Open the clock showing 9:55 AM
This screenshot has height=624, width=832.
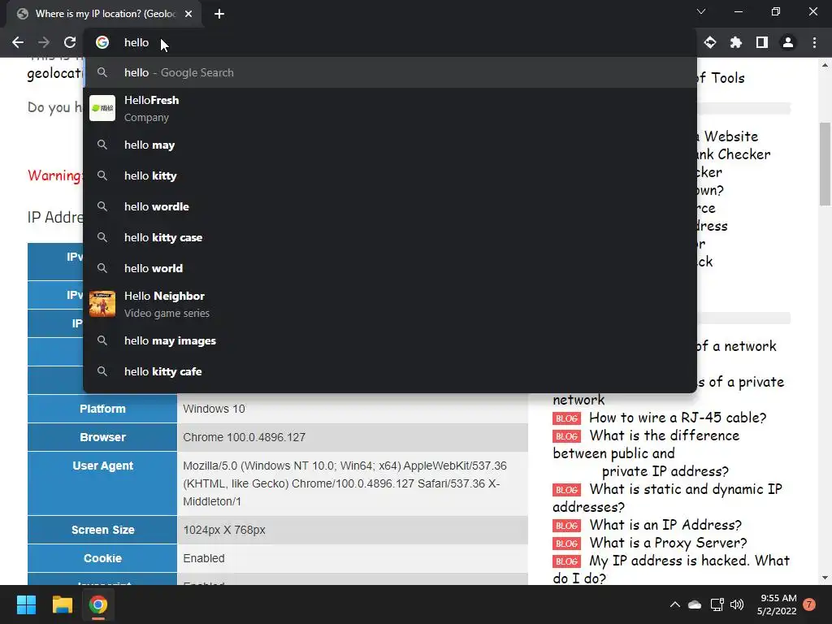pyautogui.click(x=778, y=604)
